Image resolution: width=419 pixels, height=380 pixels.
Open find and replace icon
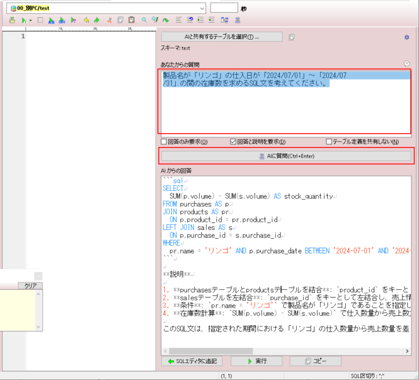[155, 20]
